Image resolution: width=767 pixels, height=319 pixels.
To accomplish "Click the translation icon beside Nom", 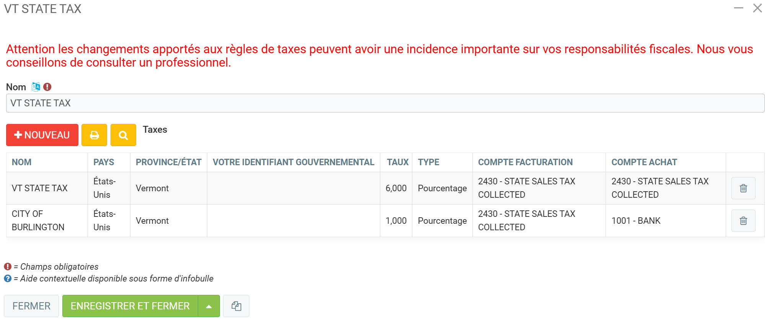I will click(36, 87).
